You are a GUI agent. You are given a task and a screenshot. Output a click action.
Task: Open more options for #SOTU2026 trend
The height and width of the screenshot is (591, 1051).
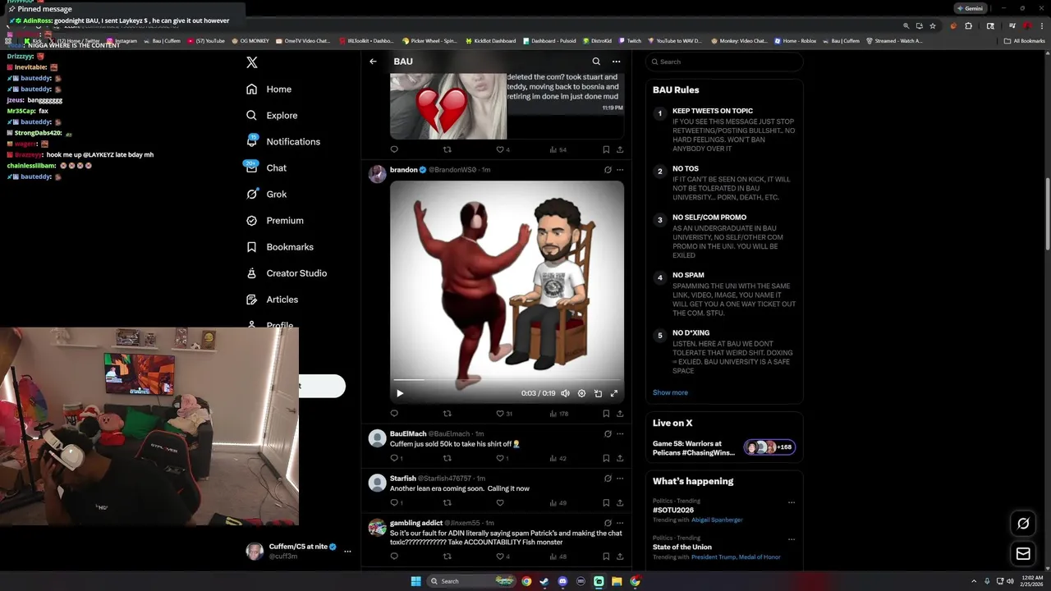click(792, 502)
